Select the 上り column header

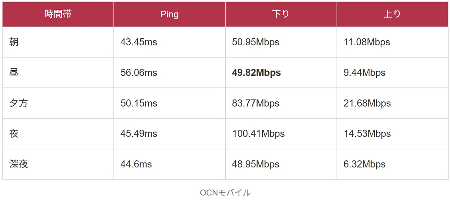tap(392, 14)
